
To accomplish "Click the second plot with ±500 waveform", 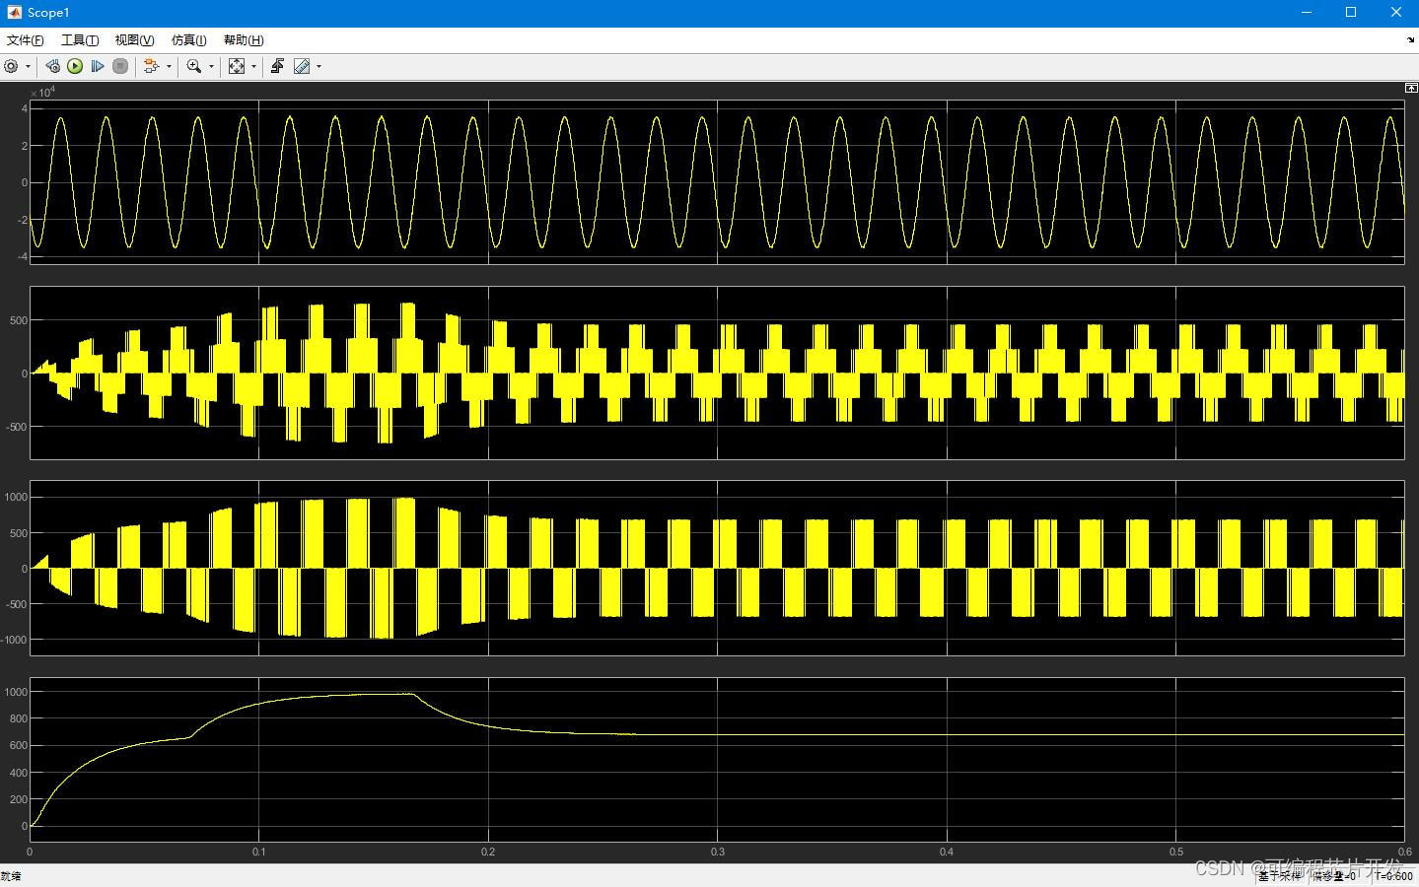I will (717, 373).
